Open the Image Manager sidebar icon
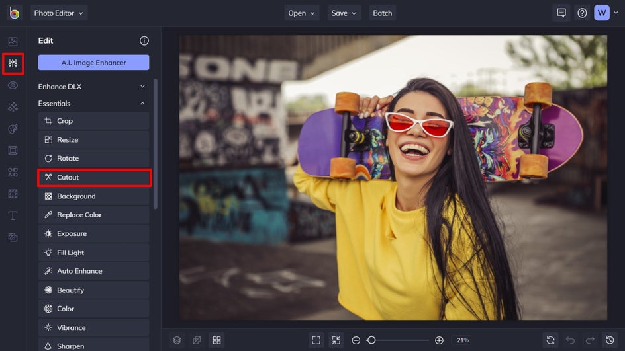The width and height of the screenshot is (625, 351). point(13,42)
